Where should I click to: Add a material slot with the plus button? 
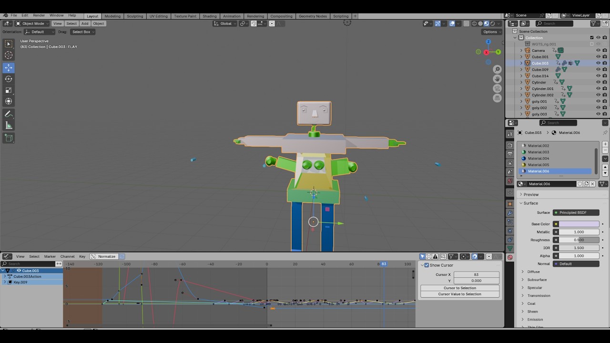click(605, 144)
